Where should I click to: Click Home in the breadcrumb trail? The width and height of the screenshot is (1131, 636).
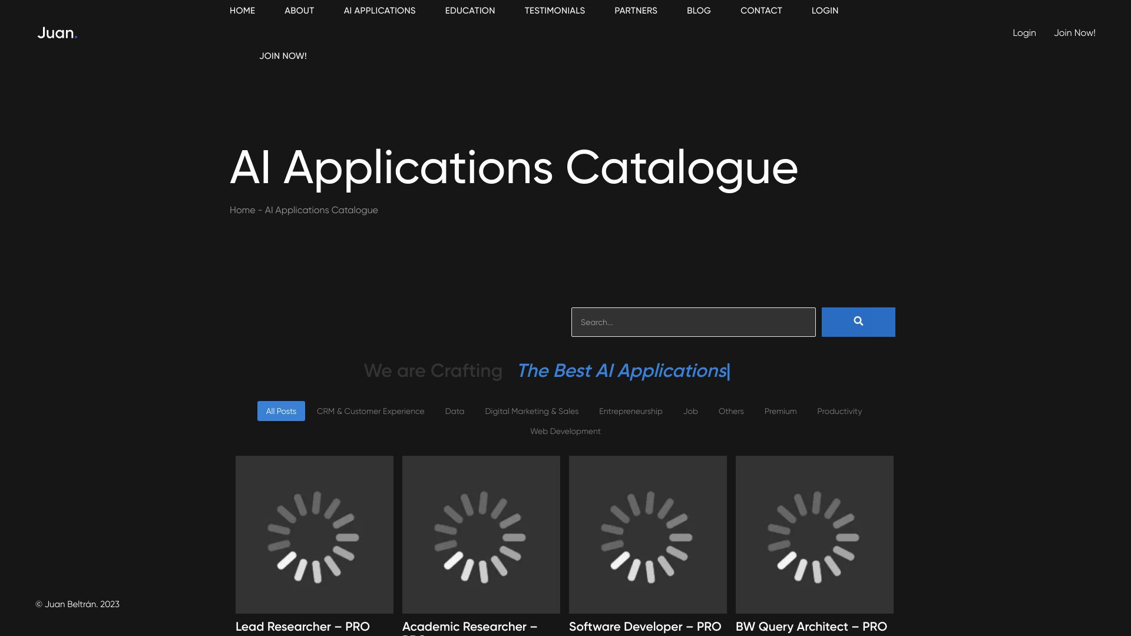(242, 210)
